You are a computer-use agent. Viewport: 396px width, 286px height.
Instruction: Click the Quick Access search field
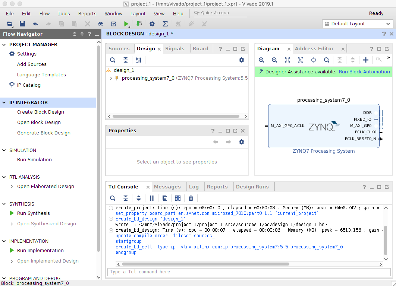220,13
